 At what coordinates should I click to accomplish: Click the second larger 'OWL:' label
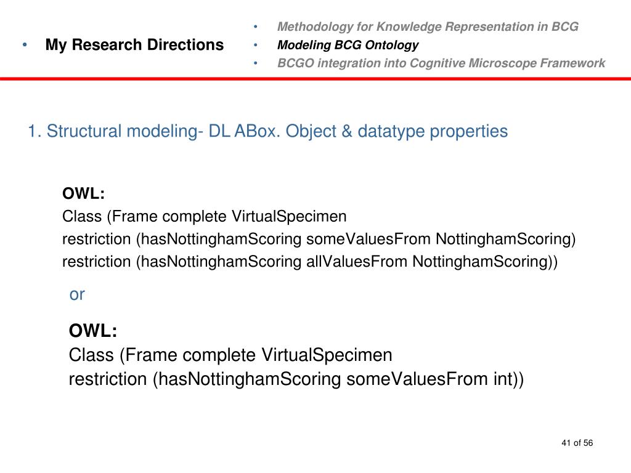point(93,331)
